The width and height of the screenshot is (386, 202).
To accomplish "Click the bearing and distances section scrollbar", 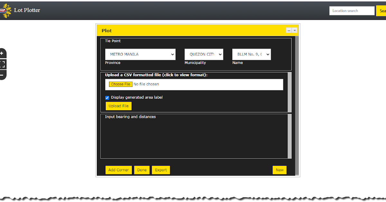I will click(290, 136).
